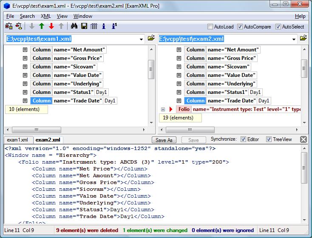This screenshot has height=238, width=312.
Task: Jump to next difference with red down arrow
Action: tap(51, 26)
